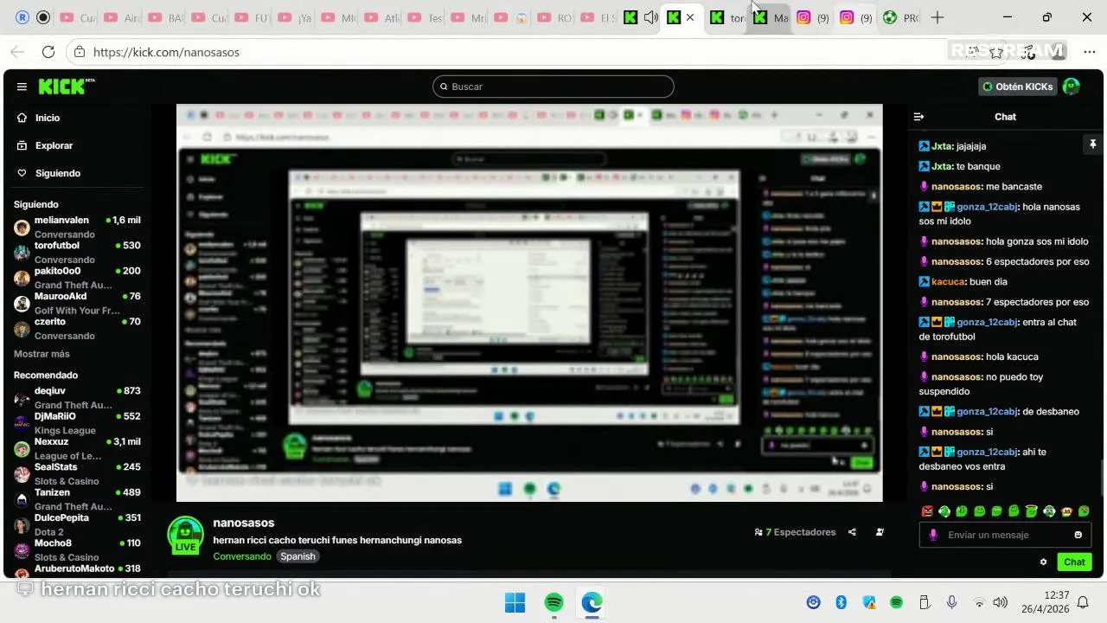1107x623 pixels.
Task: Open the DulcePepita recommended channel
Action: (77, 524)
